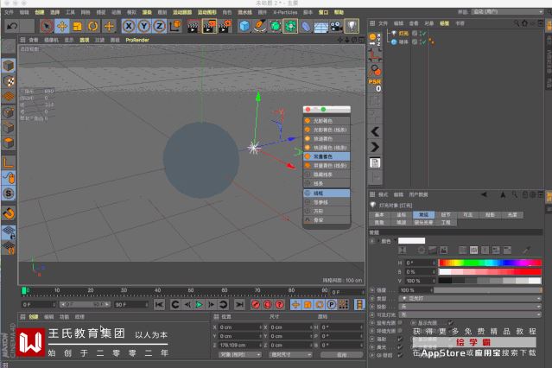Click the Deformer (bend) icon
Screen dimensions: 552x368
tap(306, 27)
